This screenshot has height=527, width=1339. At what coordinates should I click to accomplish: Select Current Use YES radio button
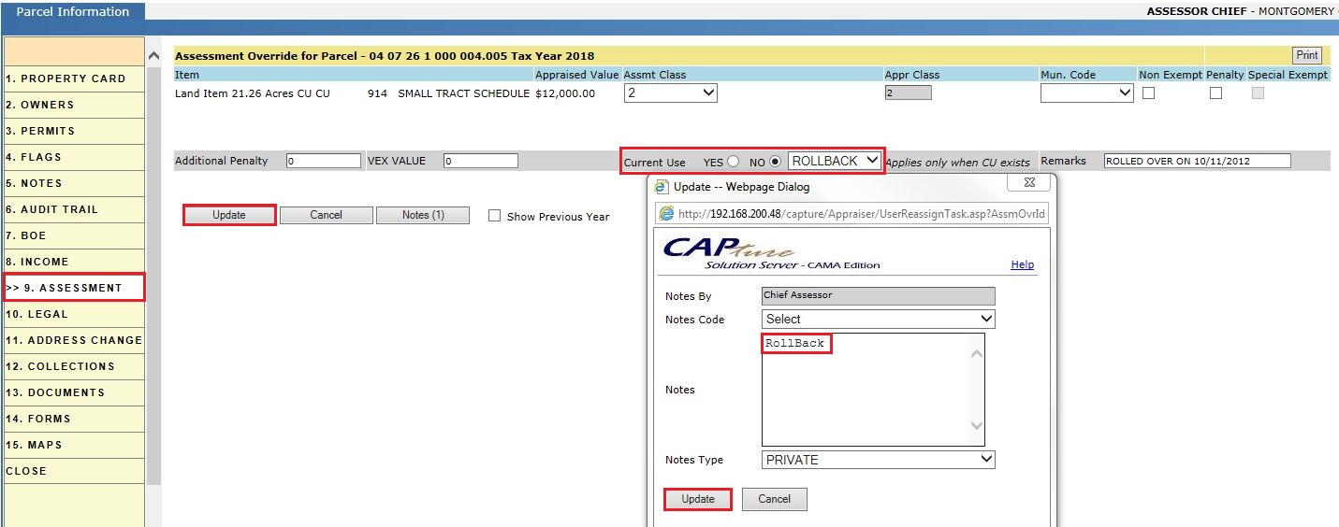coord(734,161)
